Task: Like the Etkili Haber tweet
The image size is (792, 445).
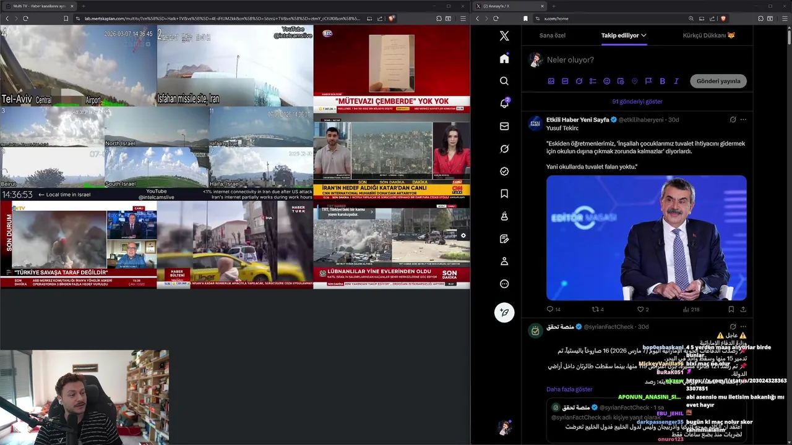Action: (641, 309)
